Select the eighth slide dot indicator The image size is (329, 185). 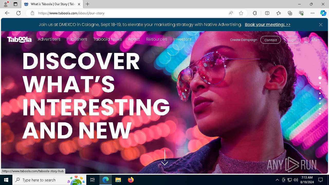pos(320,114)
